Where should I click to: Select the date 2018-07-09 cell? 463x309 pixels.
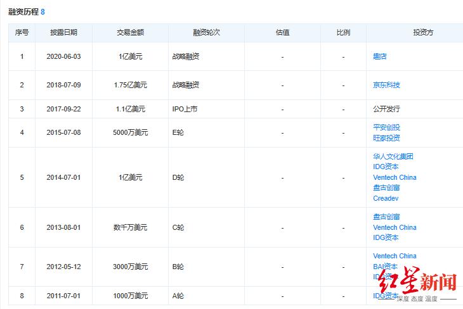coord(63,85)
